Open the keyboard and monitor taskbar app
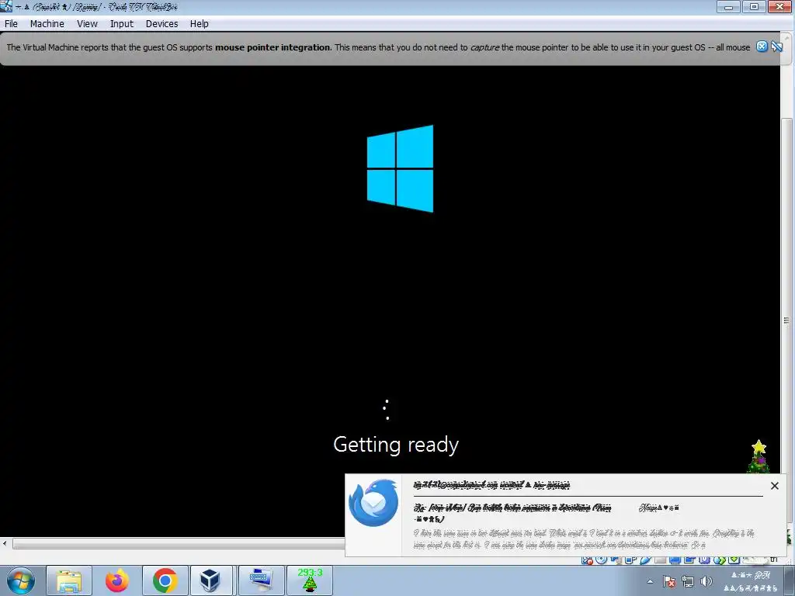Image resolution: width=795 pixels, height=596 pixels. (261, 580)
